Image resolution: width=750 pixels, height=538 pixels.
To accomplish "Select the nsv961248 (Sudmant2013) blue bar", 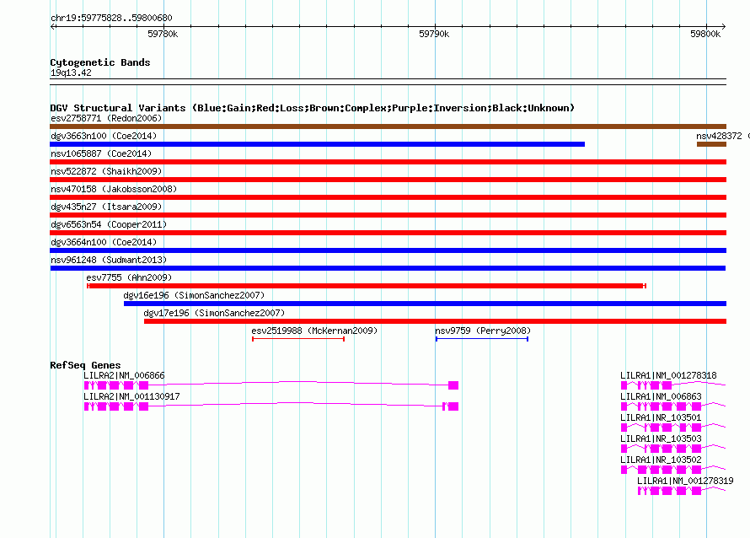I will [x=388, y=268].
